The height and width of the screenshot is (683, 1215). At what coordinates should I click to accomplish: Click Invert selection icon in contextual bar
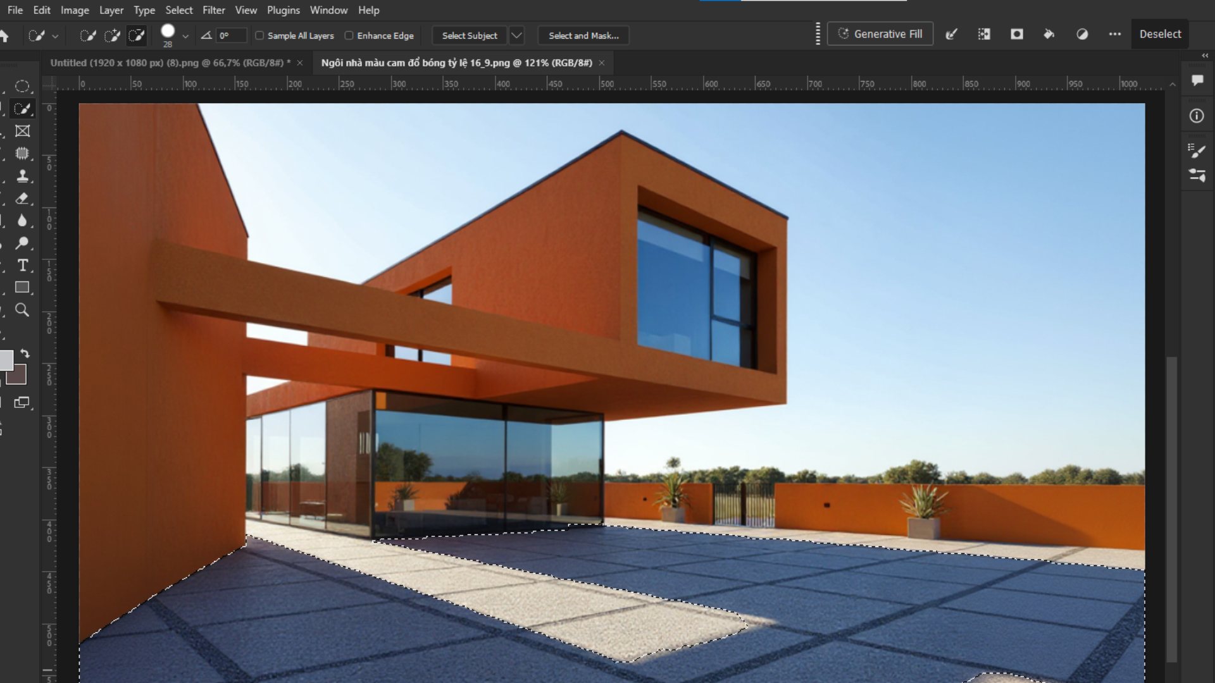984,34
